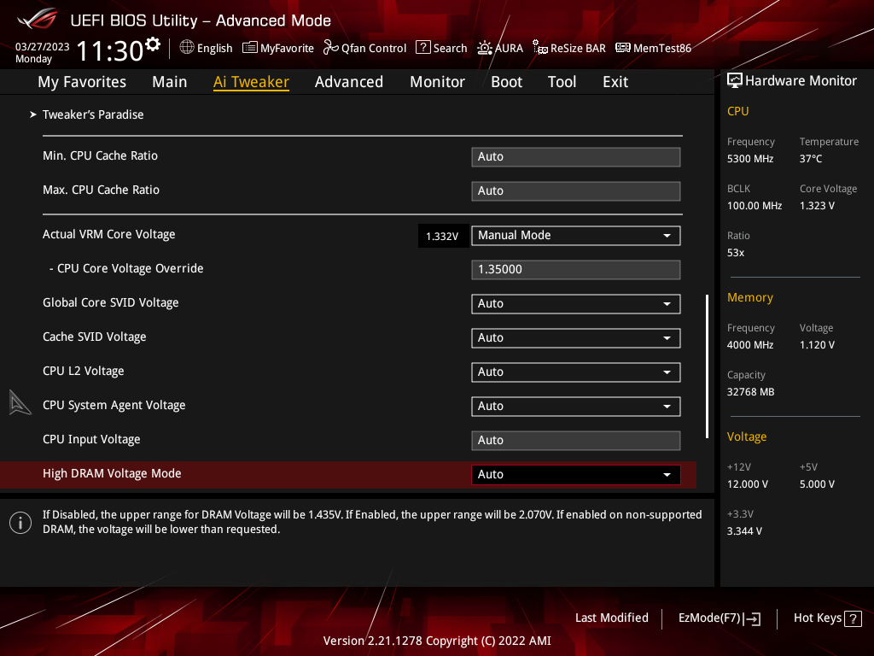Click the CPU Temperature 37°C value
874x656 pixels.
(x=811, y=158)
